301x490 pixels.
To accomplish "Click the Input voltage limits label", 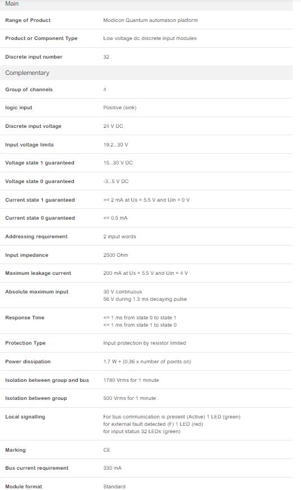I will click(29, 145).
